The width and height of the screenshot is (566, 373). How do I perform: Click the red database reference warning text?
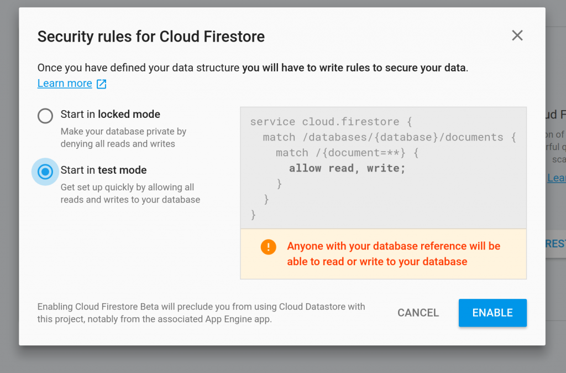(393, 253)
